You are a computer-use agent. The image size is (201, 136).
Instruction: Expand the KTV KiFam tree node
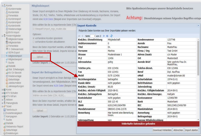point(2,96)
